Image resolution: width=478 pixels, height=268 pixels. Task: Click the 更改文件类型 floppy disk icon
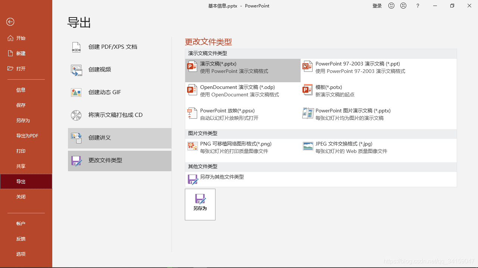pos(76,160)
